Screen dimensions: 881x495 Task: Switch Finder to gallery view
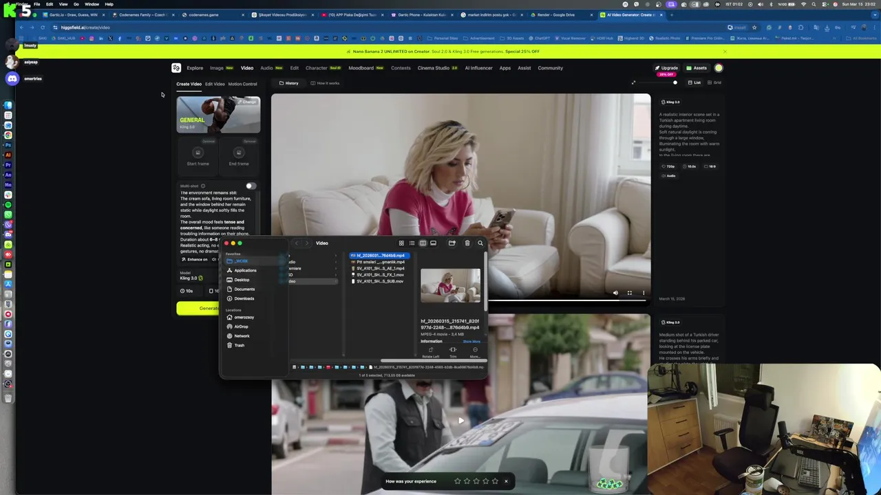pyautogui.click(x=433, y=243)
